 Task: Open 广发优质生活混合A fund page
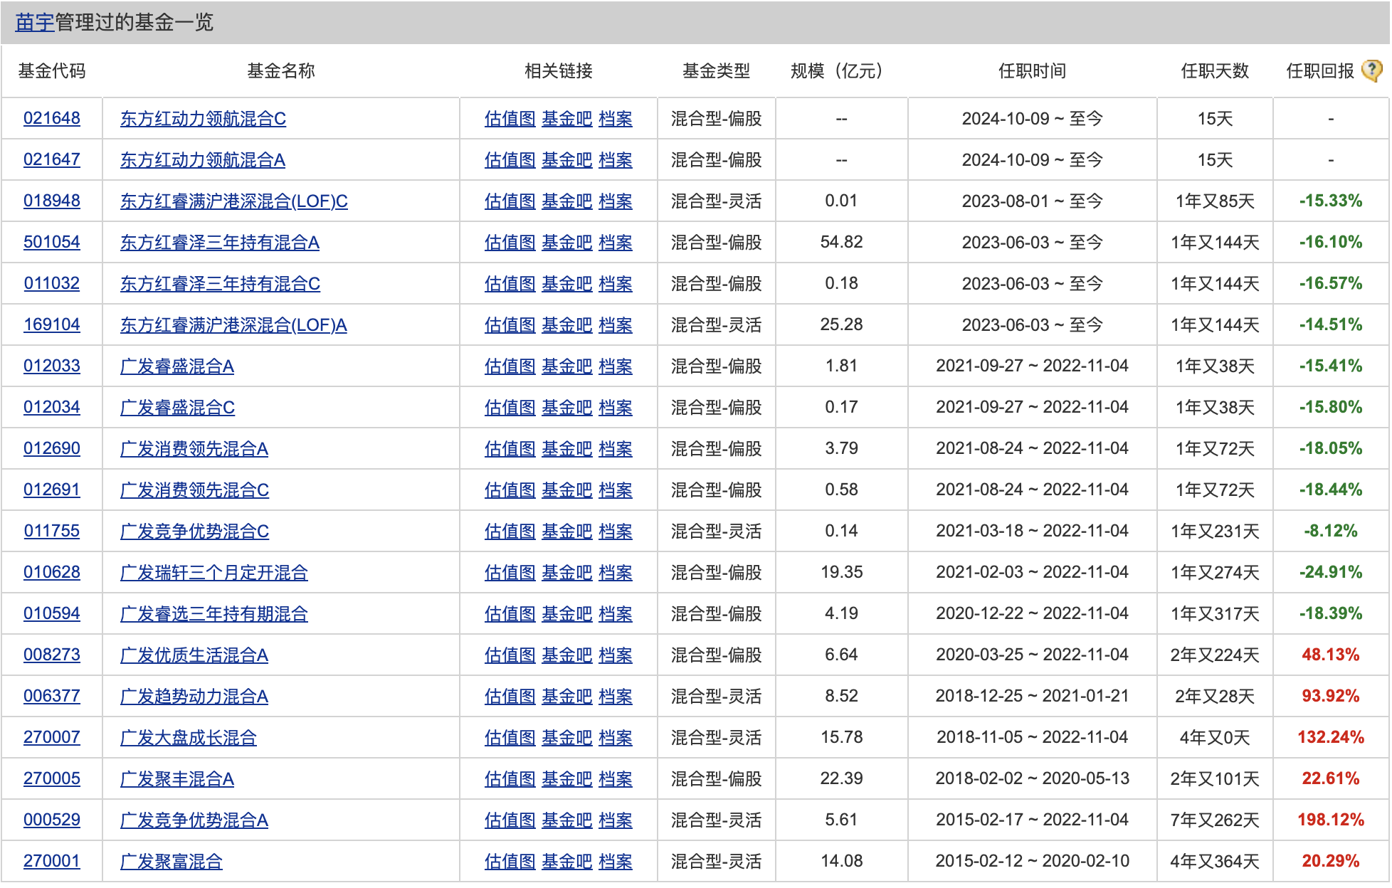point(194,655)
